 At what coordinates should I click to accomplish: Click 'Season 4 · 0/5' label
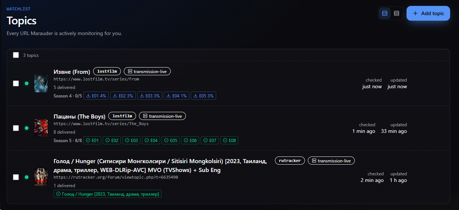click(68, 96)
